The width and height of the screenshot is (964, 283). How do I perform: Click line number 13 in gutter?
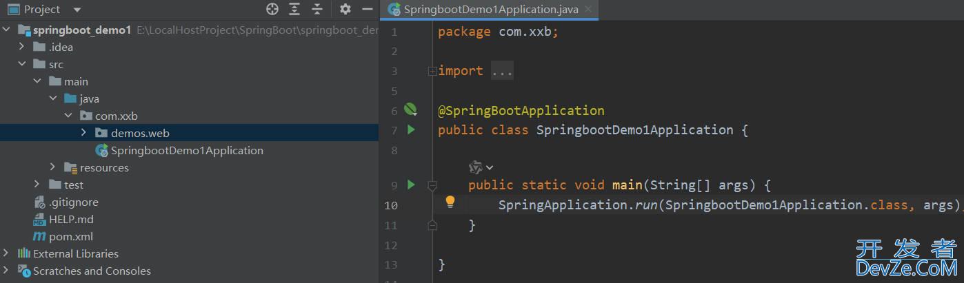point(391,265)
